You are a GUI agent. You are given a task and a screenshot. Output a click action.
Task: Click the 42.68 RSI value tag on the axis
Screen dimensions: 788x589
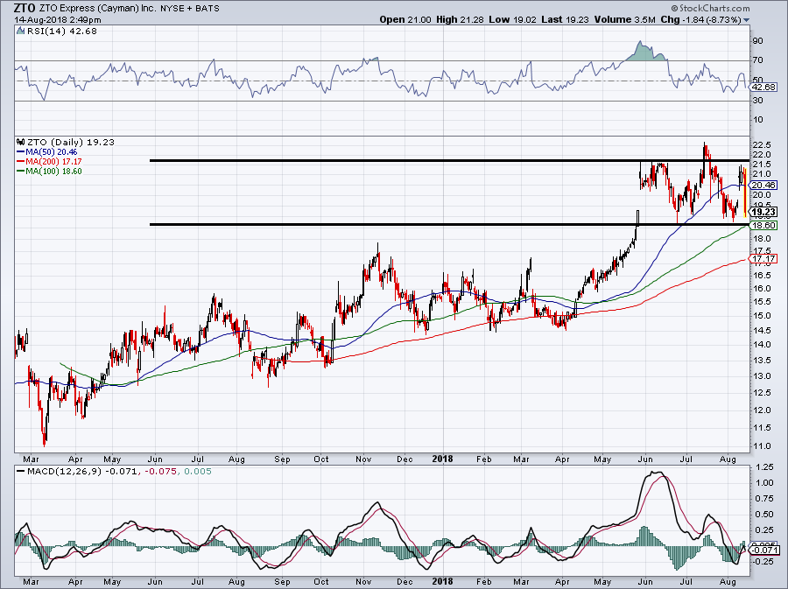tap(764, 87)
